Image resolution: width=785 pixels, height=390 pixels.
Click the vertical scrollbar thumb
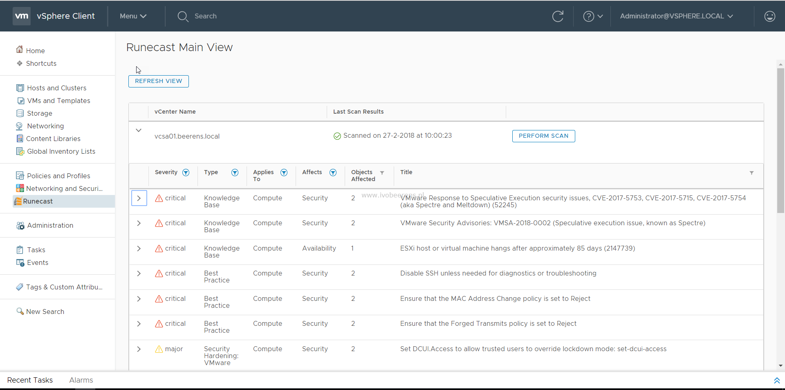tap(781, 140)
